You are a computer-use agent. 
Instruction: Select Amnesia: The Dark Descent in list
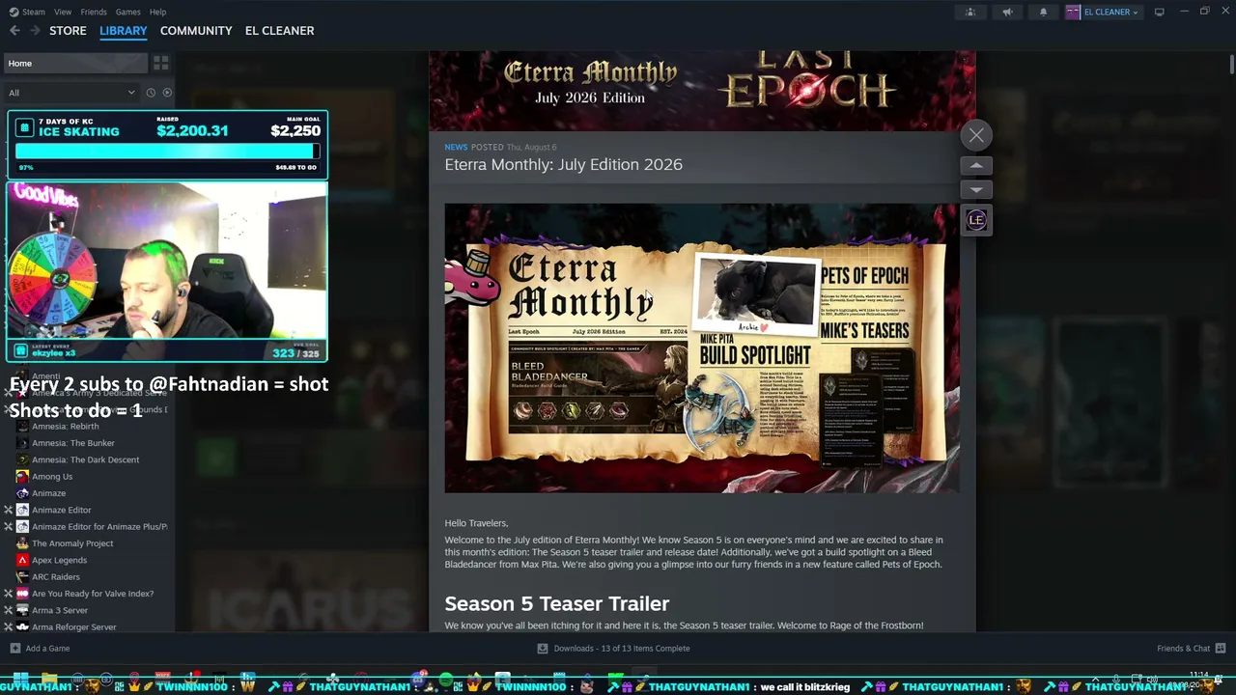coord(85,459)
